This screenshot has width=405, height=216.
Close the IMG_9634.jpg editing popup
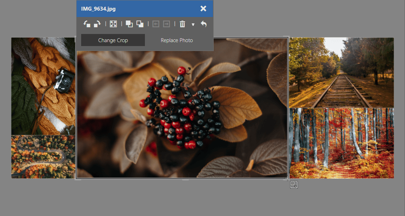coord(203,8)
